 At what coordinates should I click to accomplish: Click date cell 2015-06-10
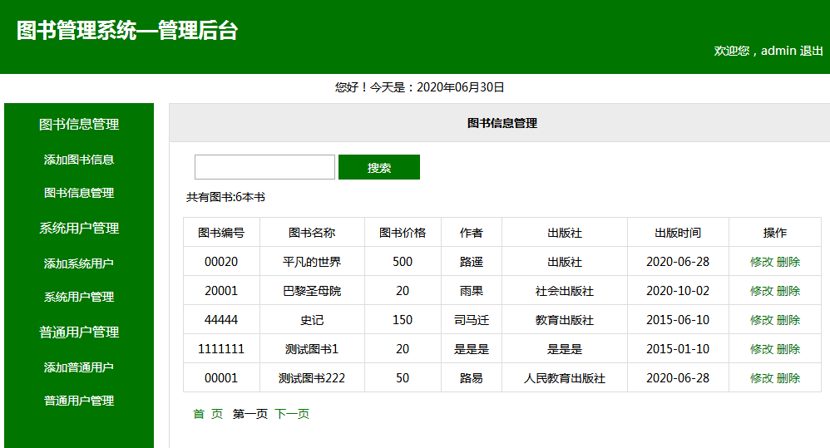678,320
